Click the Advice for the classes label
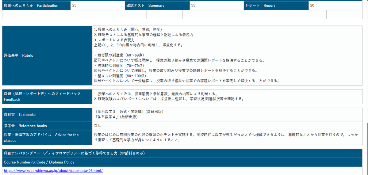This screenshot has width=368, height=175. tap(47, 138)
